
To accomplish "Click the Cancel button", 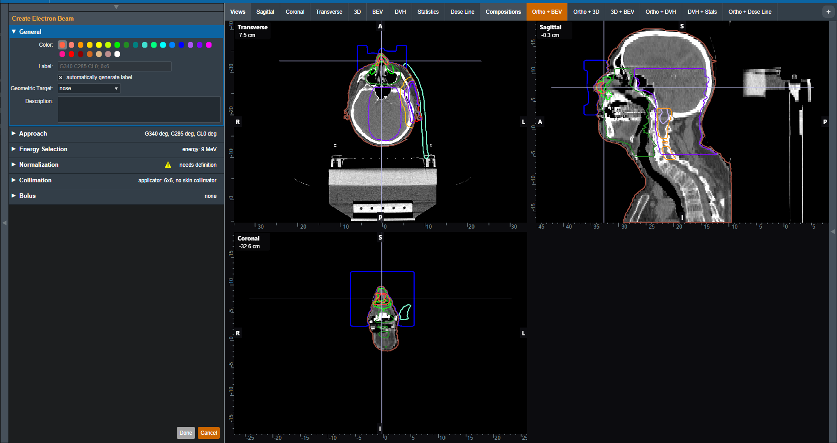I will (209, 433).
